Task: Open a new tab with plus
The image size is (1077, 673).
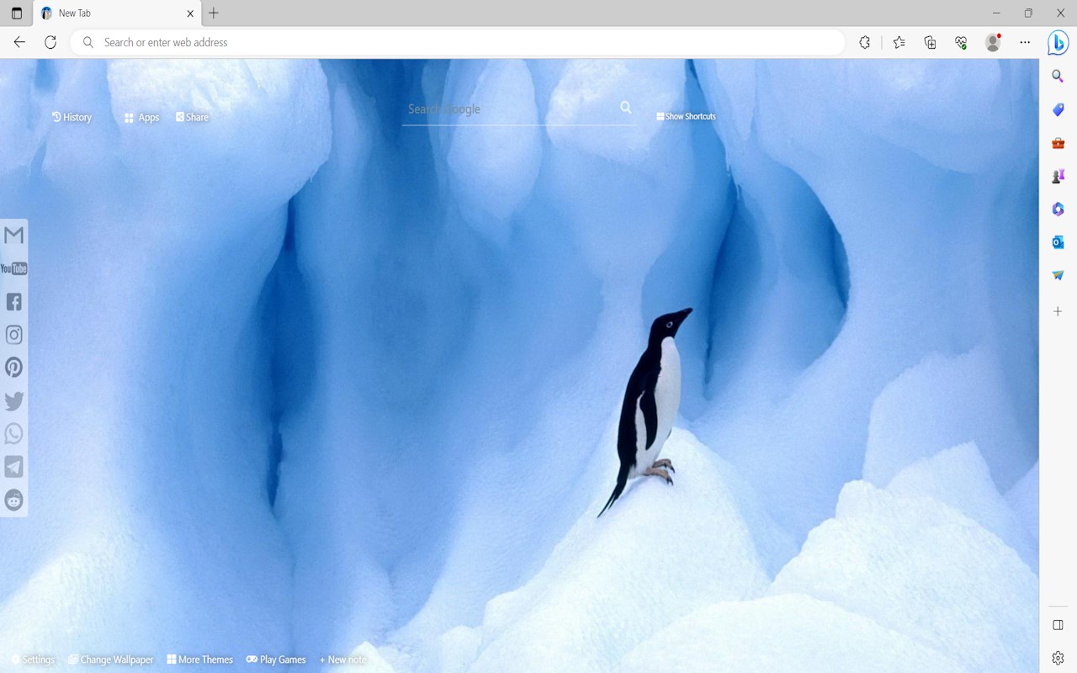Action: click(214, 13)
